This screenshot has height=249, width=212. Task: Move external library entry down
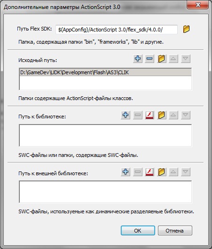point(186,172)
